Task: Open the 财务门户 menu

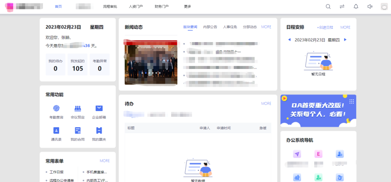Action: point(162,6)
